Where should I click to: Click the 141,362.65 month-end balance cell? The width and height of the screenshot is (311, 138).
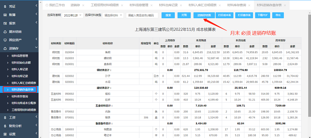coord(292,52)
